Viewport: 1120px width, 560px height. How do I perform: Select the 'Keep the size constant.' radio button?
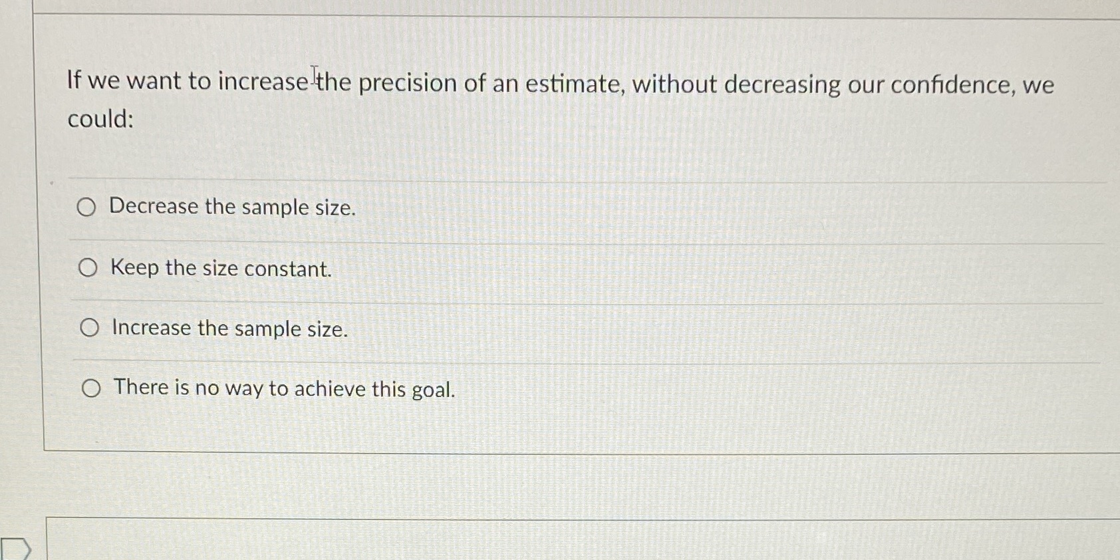87,268
